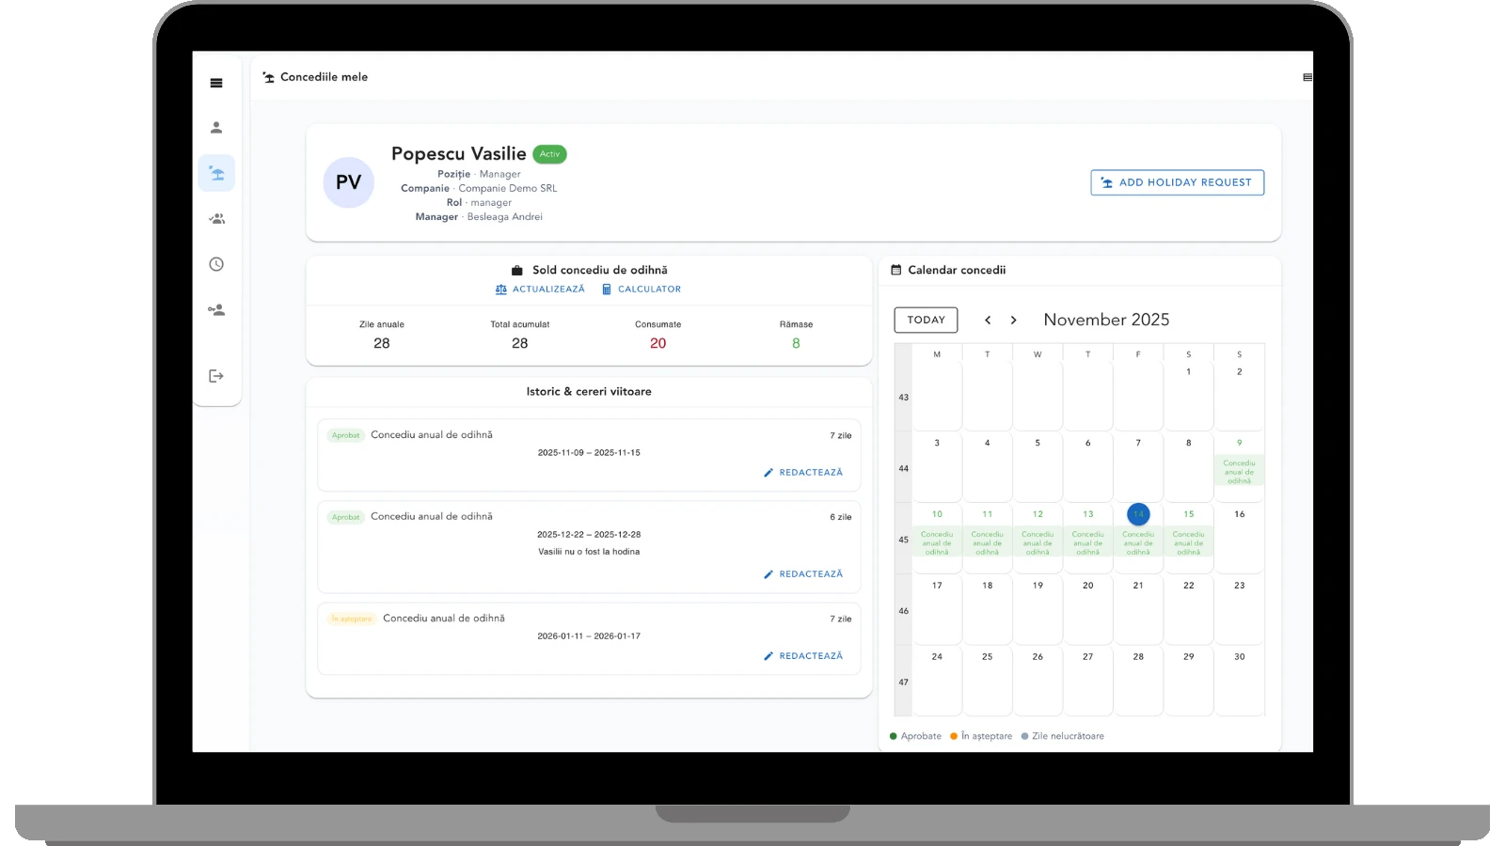Select the holidays beach umbrella sidebar icon

(216, 173)
